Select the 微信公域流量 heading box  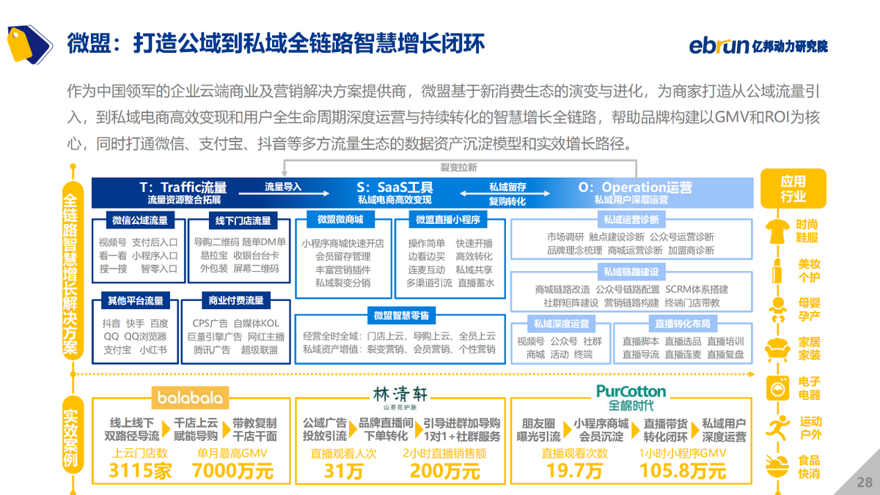pyautogui.click(x=139, y=220)
